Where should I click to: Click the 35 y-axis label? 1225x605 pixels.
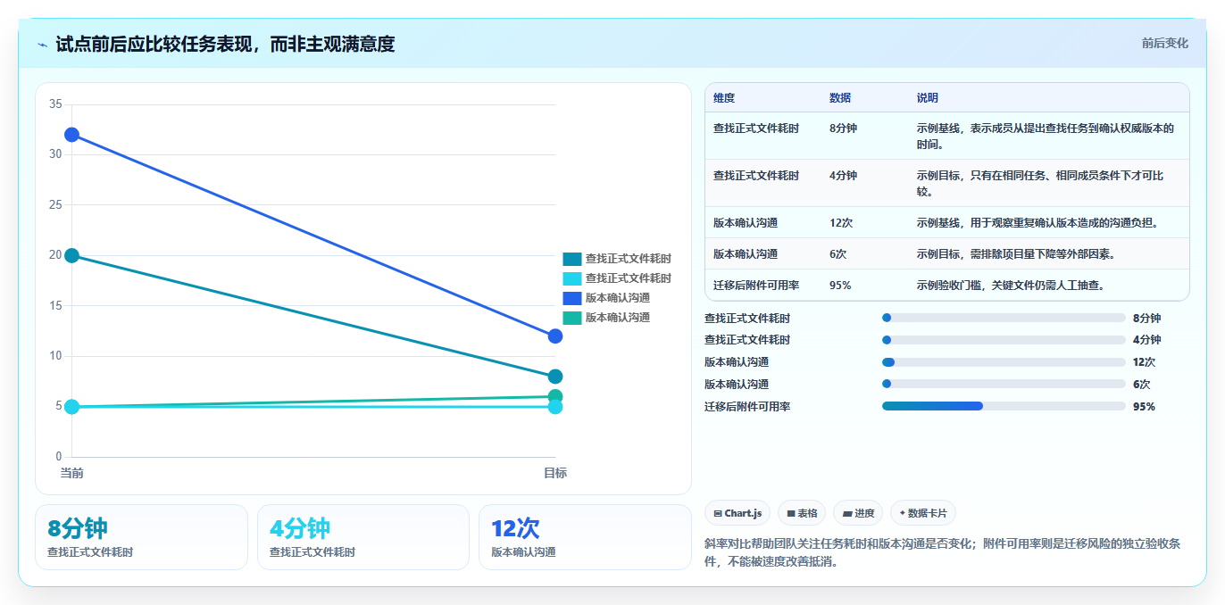click(55, 104)
